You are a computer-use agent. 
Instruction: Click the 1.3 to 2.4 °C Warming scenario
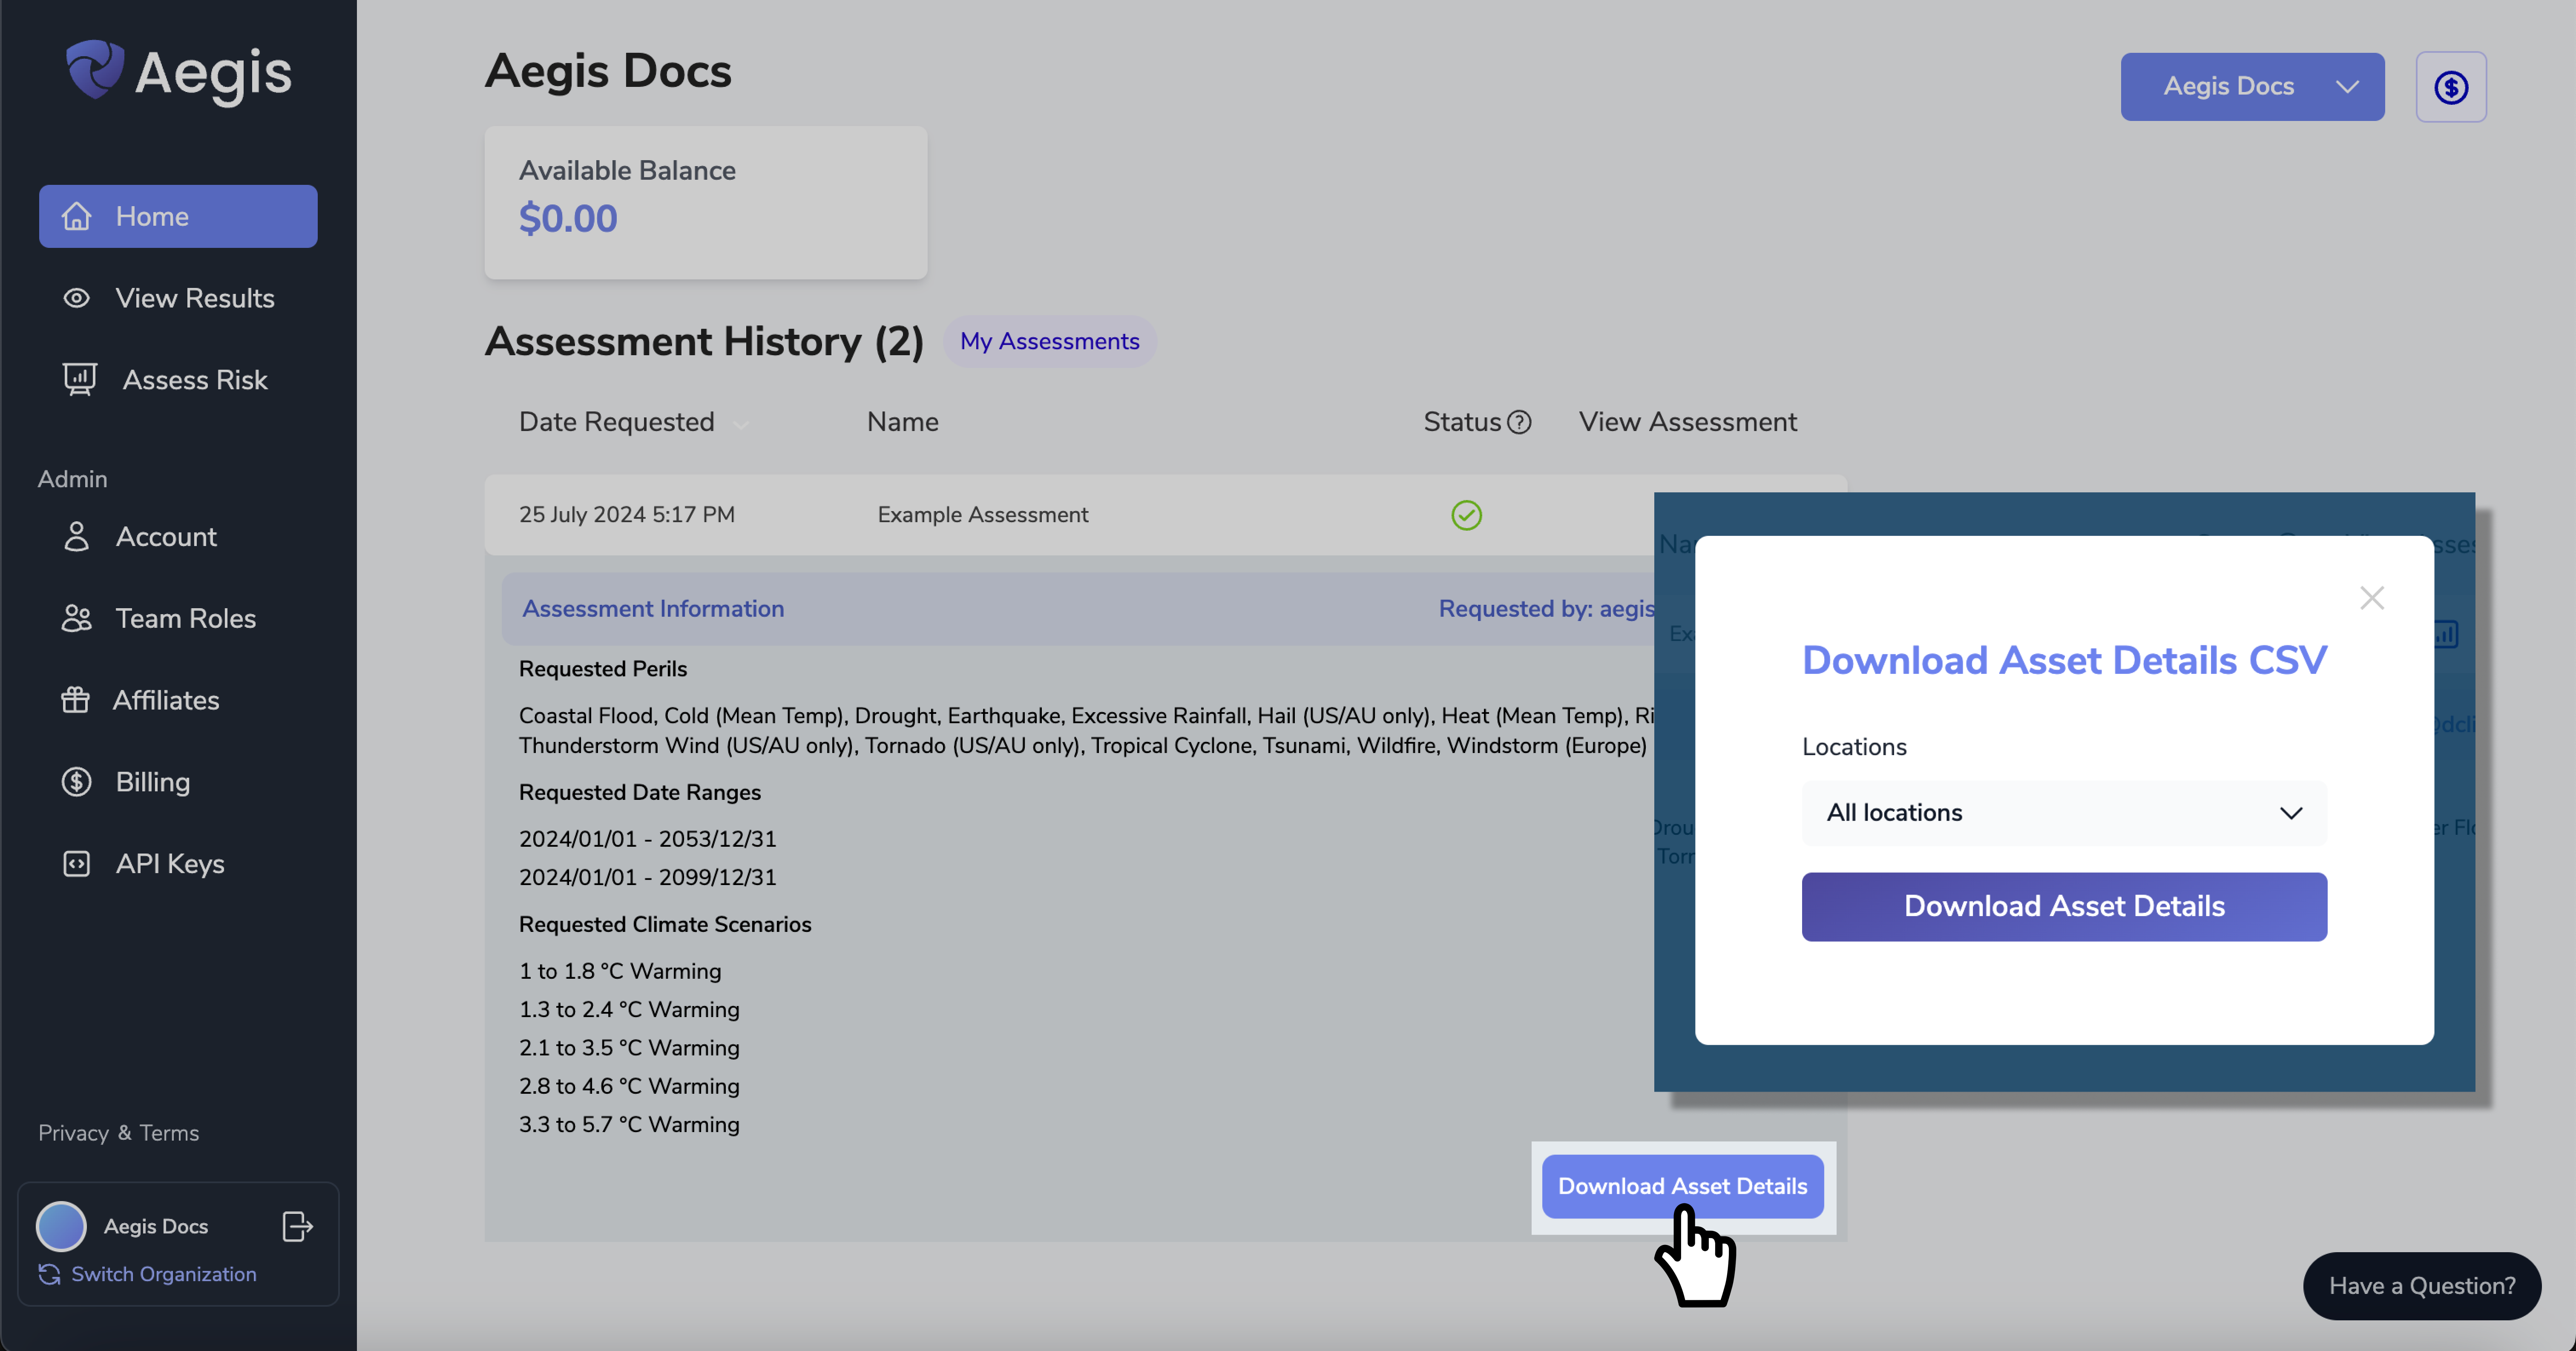point(629,1010)
